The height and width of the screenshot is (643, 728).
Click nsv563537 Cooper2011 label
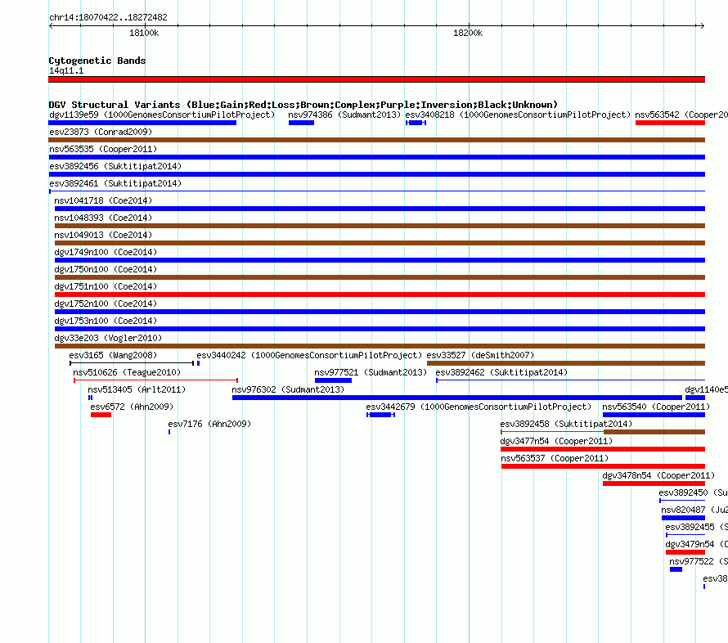pyautogui.click(x=555, y=458)
